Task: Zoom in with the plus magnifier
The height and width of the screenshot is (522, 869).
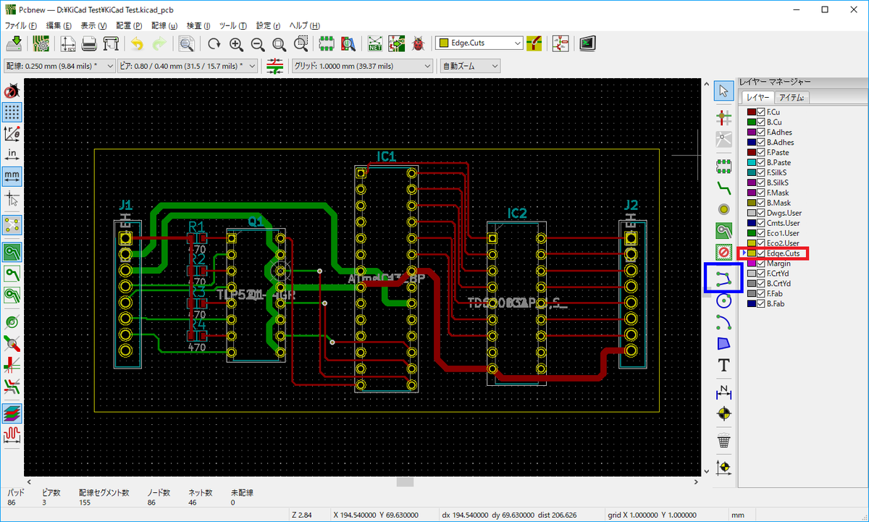Action: (236, 43)
